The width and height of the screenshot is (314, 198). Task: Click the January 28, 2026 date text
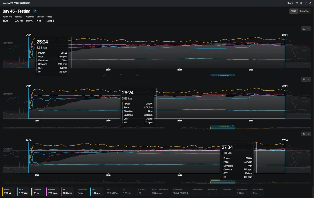tap(16, 3)
